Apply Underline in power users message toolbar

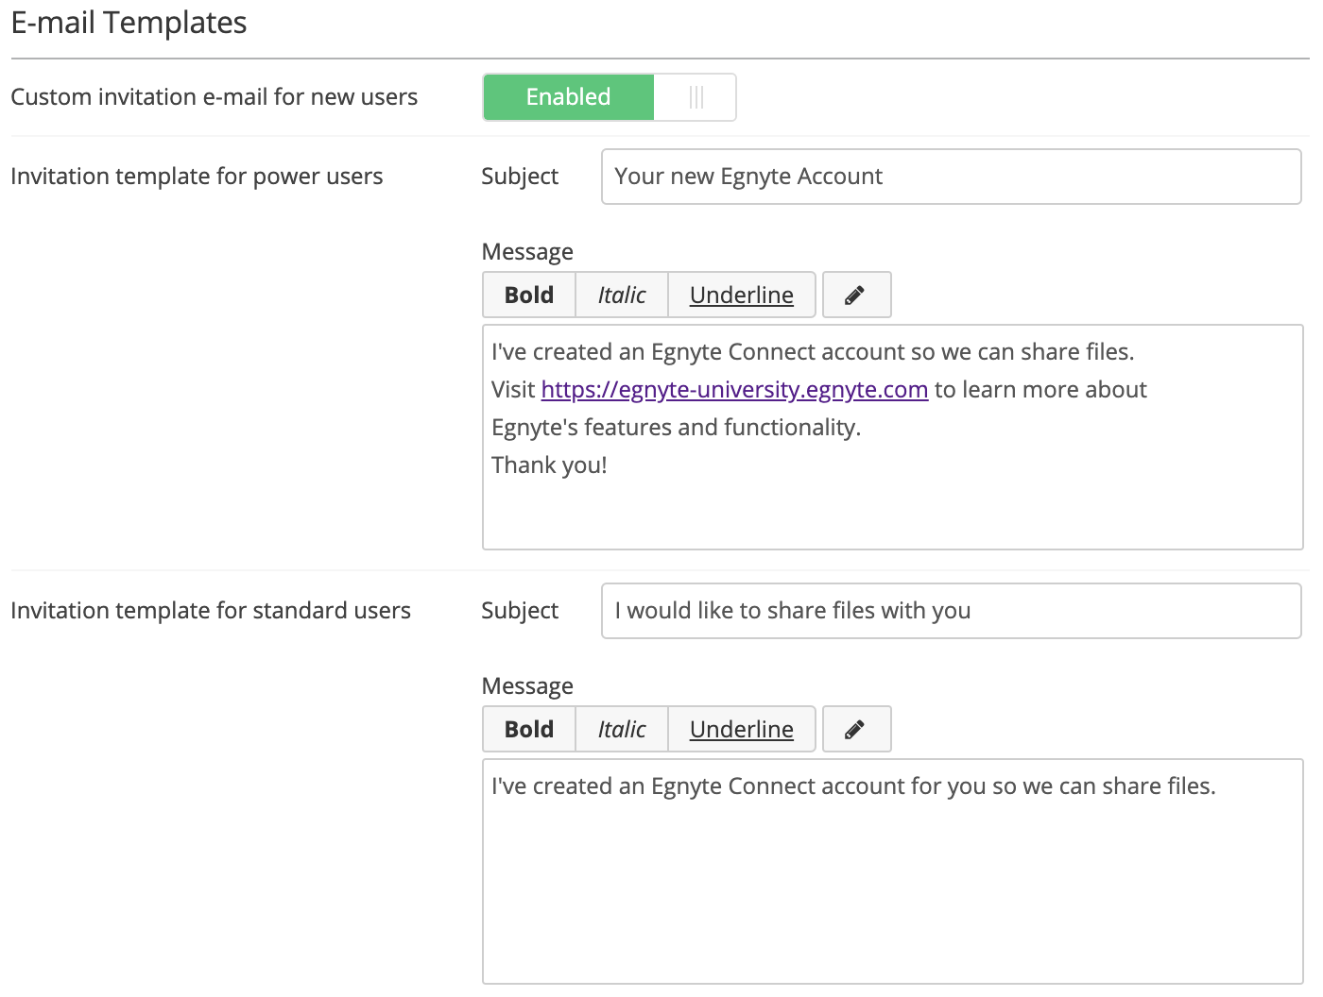coord(742,295)
